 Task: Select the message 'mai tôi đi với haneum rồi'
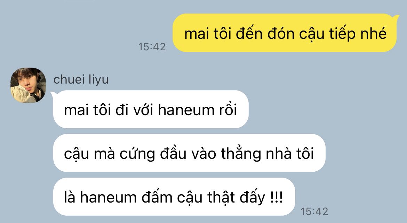151,109
